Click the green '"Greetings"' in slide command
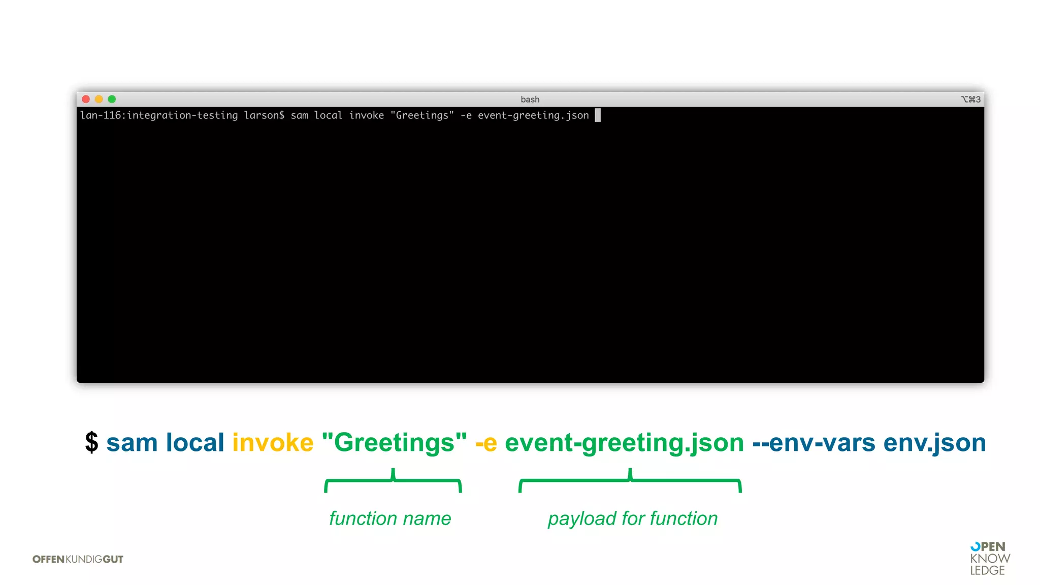The image size is (1040, 585). click(394, 443)
